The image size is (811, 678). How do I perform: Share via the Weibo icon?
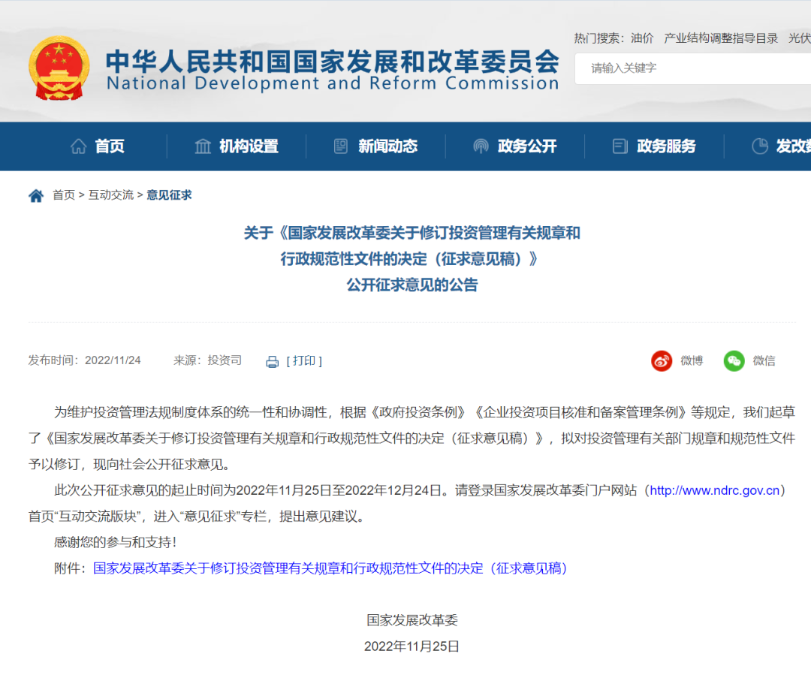tap(662, 361)
